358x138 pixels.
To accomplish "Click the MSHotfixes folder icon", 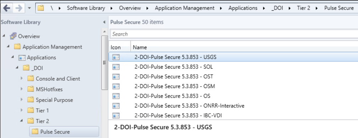I will point(30,89).
